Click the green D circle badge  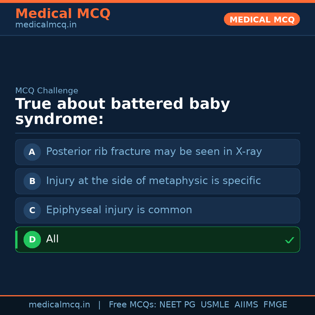point(32,239)
